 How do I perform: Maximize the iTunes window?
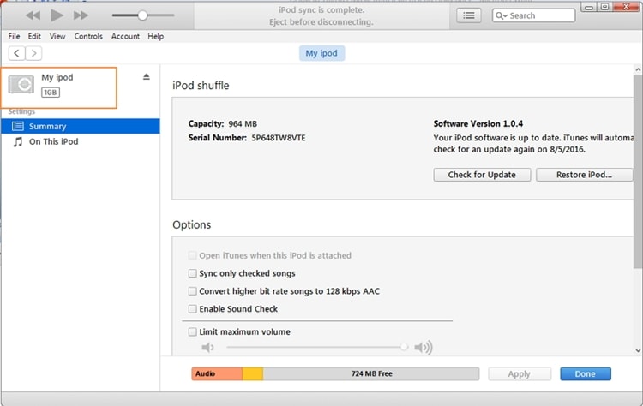(604, 7)
